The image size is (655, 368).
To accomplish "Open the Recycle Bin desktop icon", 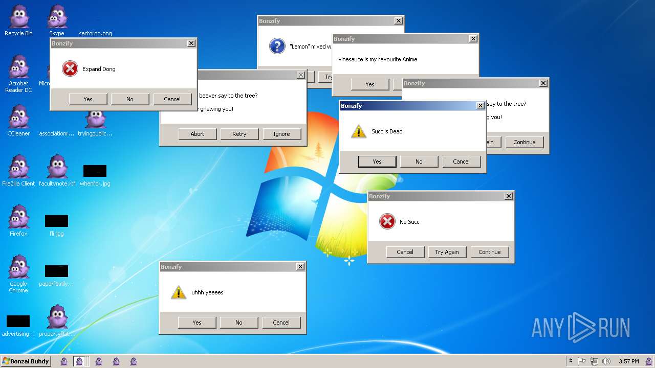I will point(18,20).
